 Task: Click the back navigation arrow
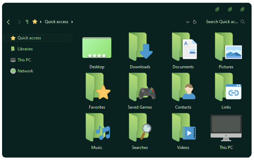[9, 22]
